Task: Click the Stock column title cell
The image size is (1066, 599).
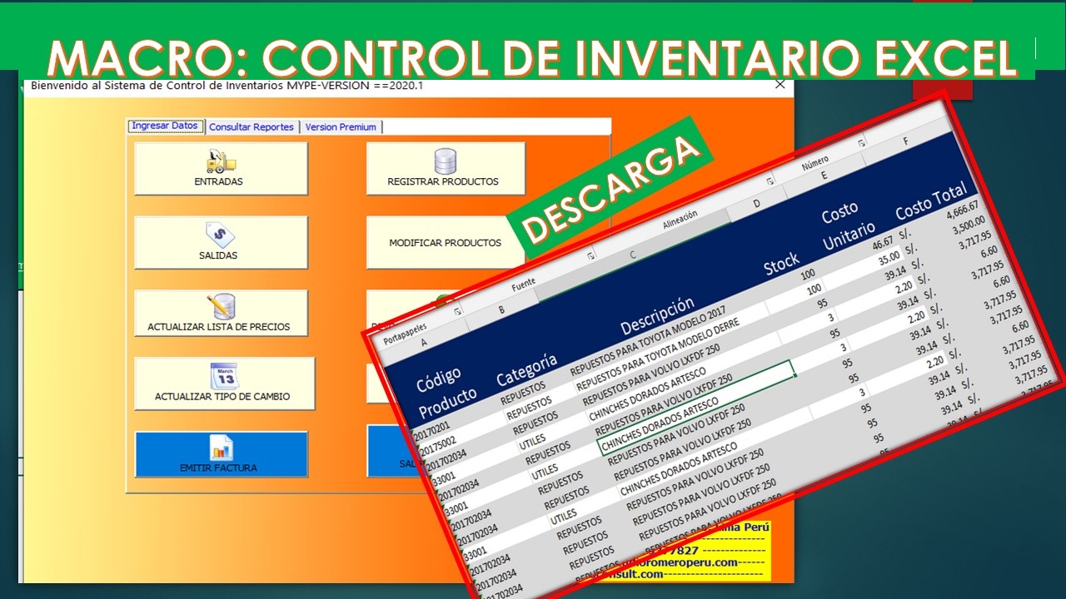Action: click(x=781, y=264)
